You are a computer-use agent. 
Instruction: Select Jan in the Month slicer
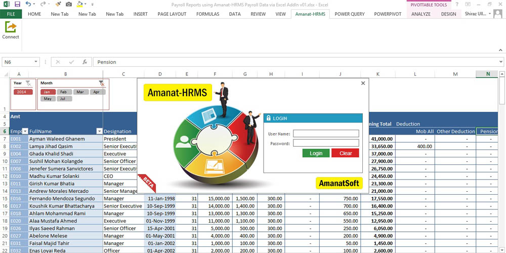coord(48,92)
